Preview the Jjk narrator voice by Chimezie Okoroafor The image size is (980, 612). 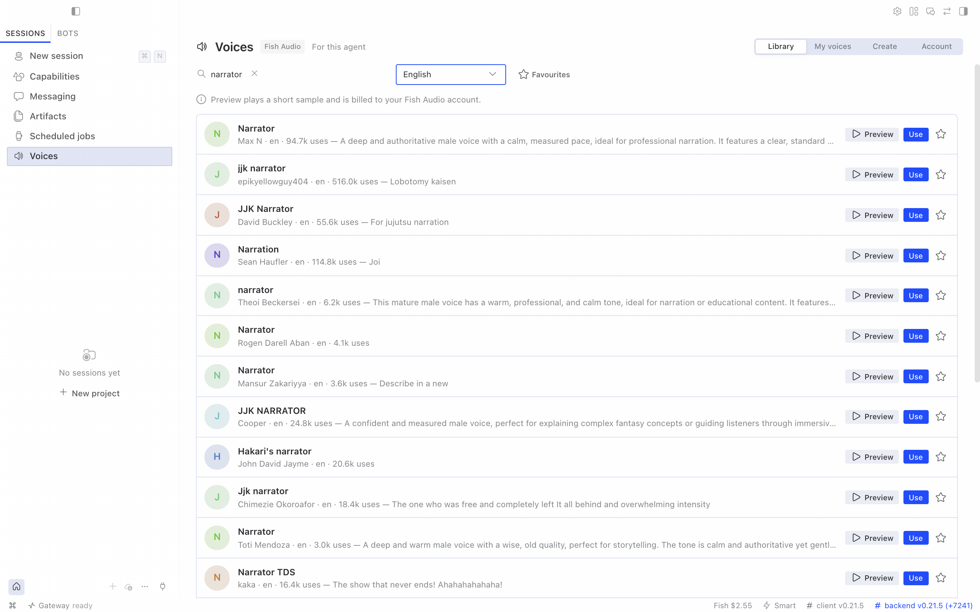[x=872, y=498]
